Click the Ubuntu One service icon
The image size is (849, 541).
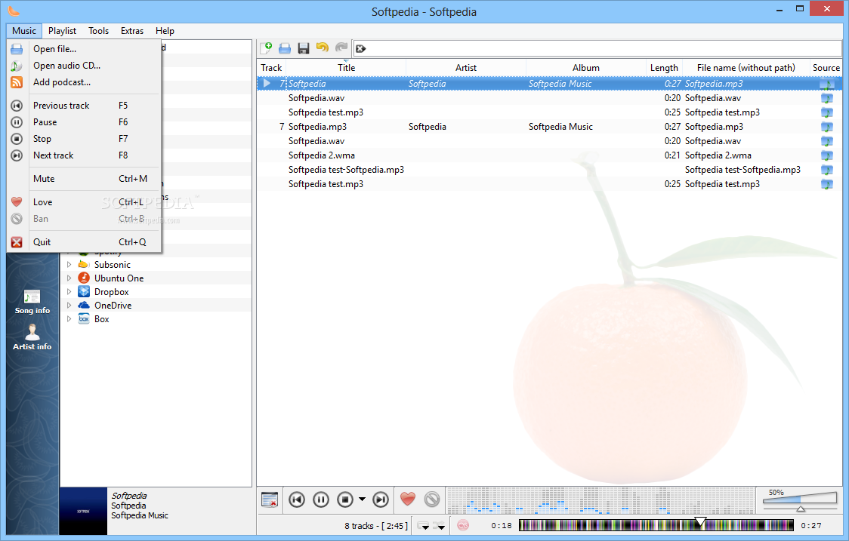pos(83,278)
